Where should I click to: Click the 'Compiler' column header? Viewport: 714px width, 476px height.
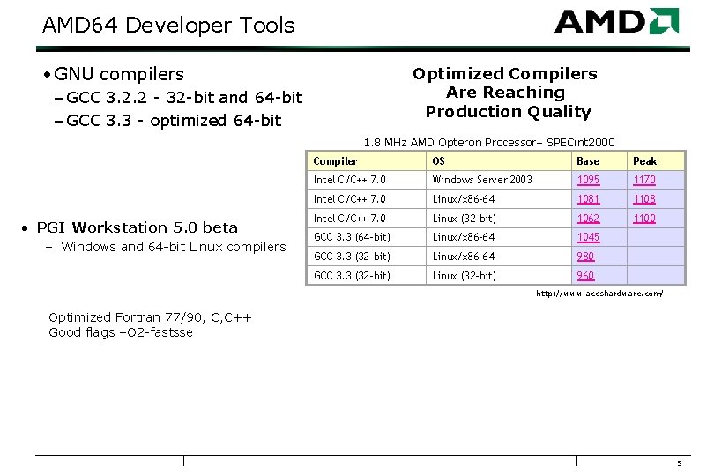tap(335, 161)
